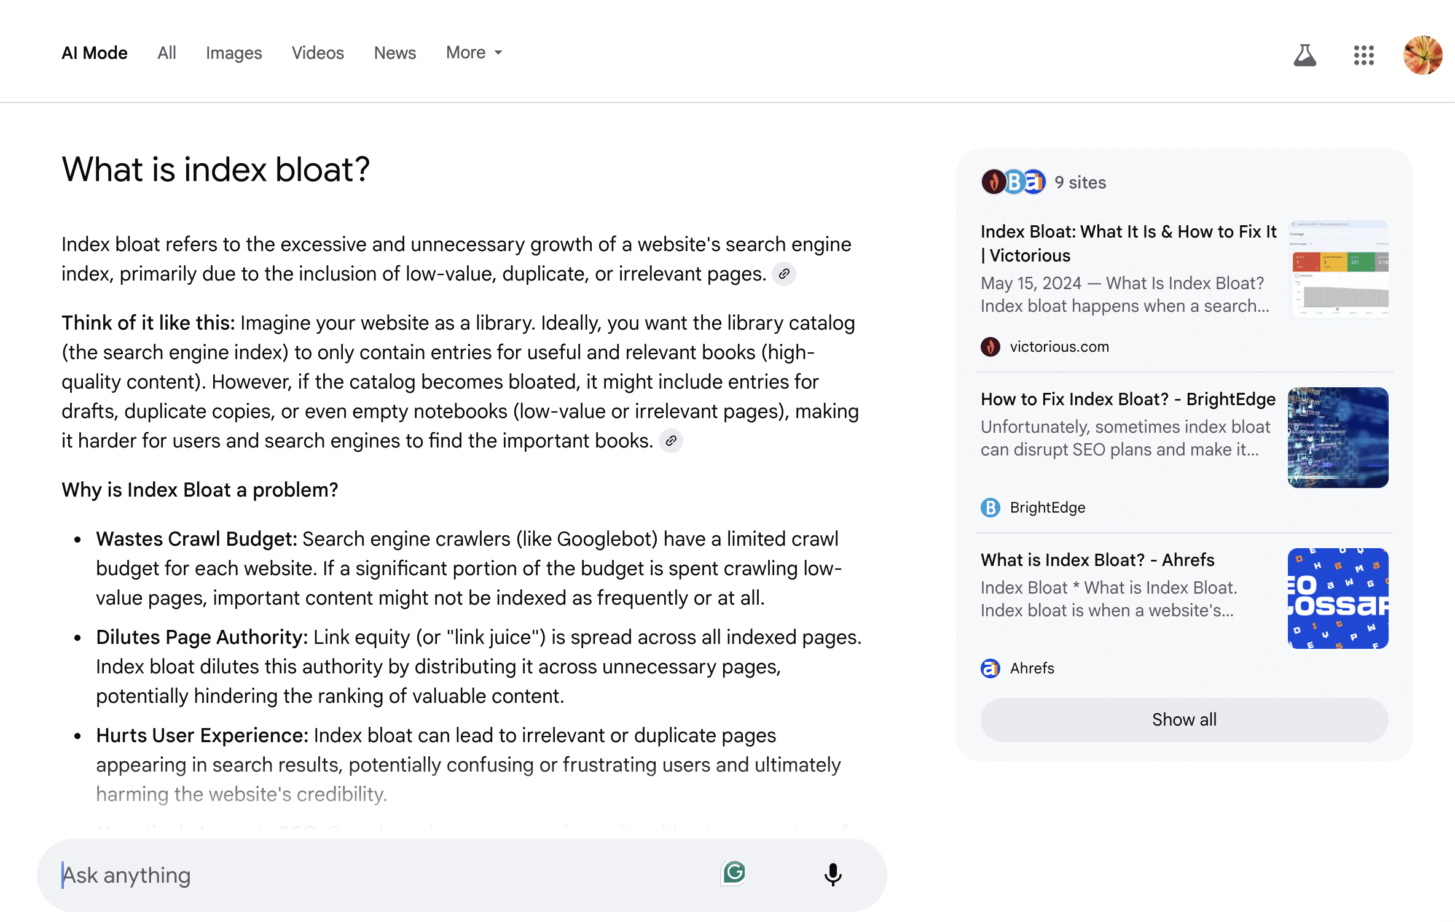Open What is Index Bloat Ahrefs link
This screenshot has height=922, width=1455.
[x=1097, y=560]
